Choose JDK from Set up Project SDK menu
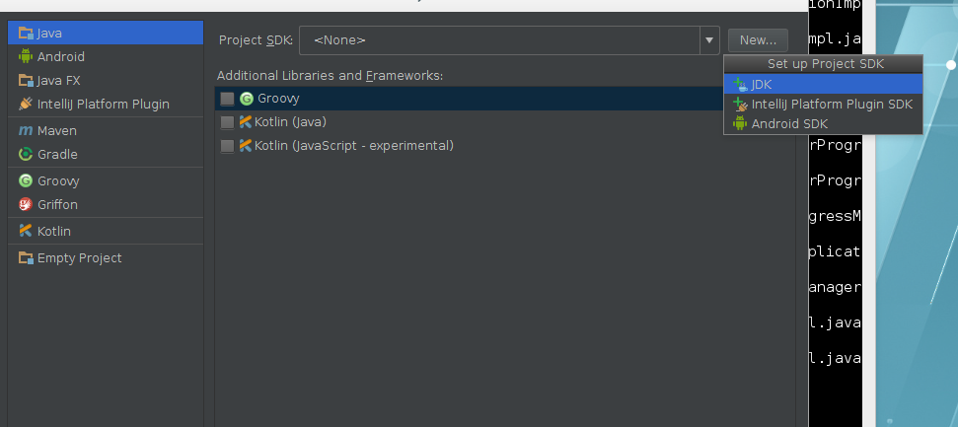This screenshot has width=958, height=427. coord(823,84)
